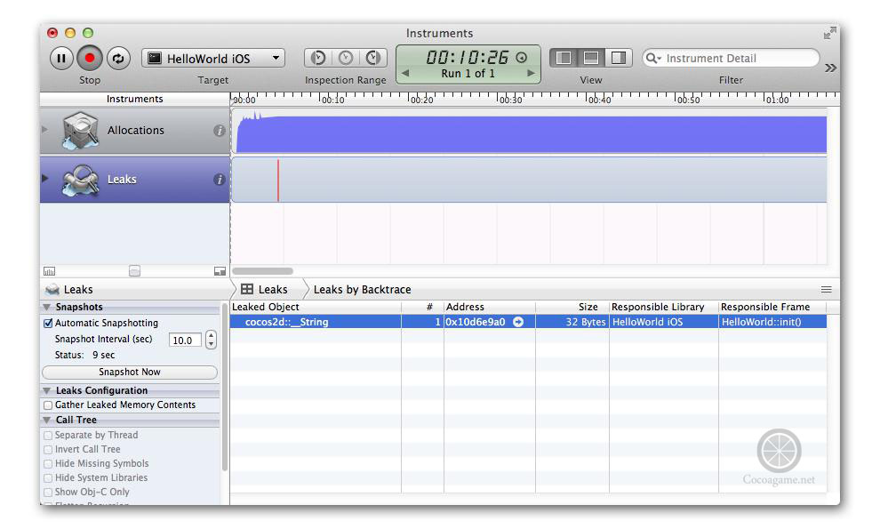Check the Hide System Libraries option
The height and width of the screenshot is (529, 880).
(48, 478)
